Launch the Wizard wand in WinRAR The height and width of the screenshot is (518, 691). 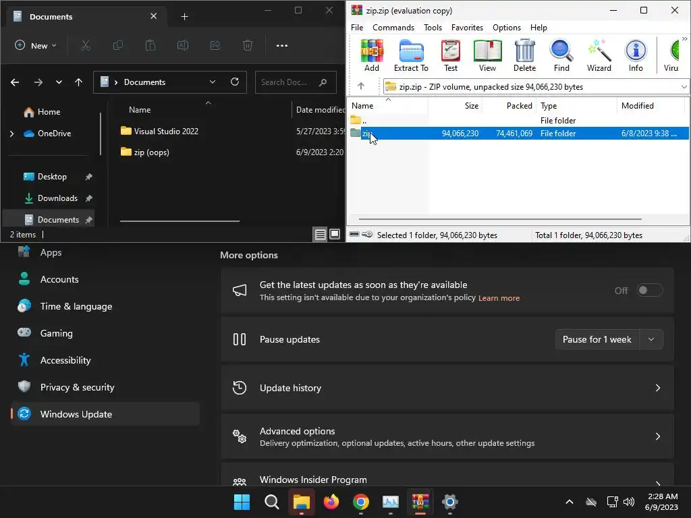point(599,55)
